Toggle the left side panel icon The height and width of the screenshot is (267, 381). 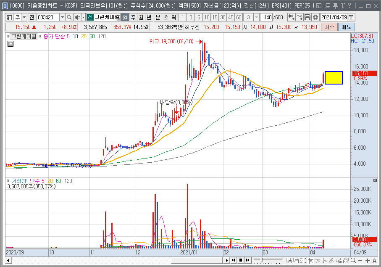point(10,17)
